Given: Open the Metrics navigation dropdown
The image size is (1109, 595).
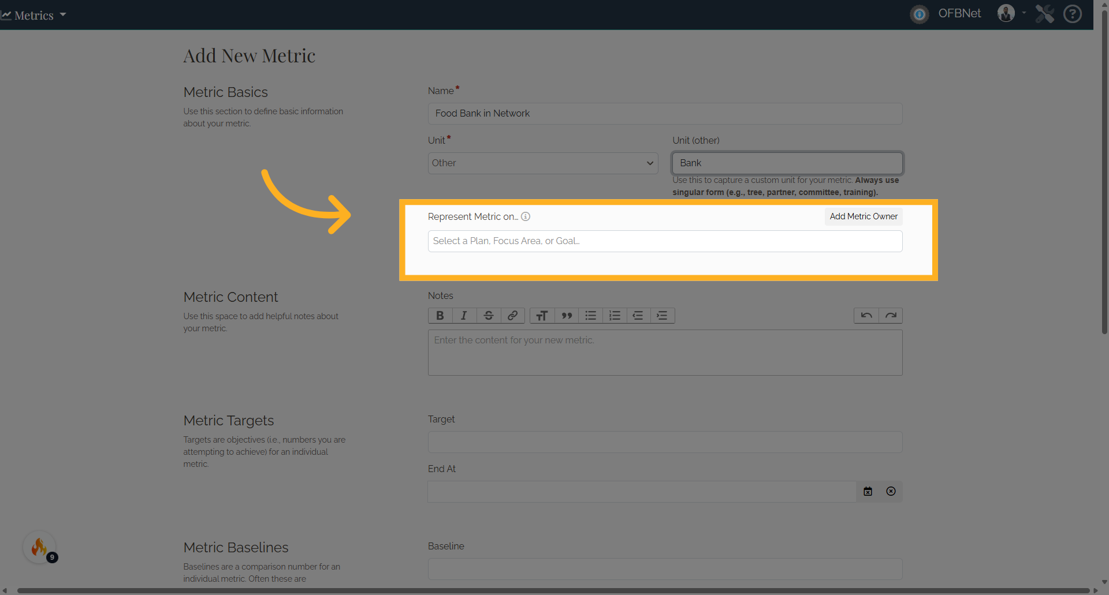Looking at the screenshot, I should 34,15.
